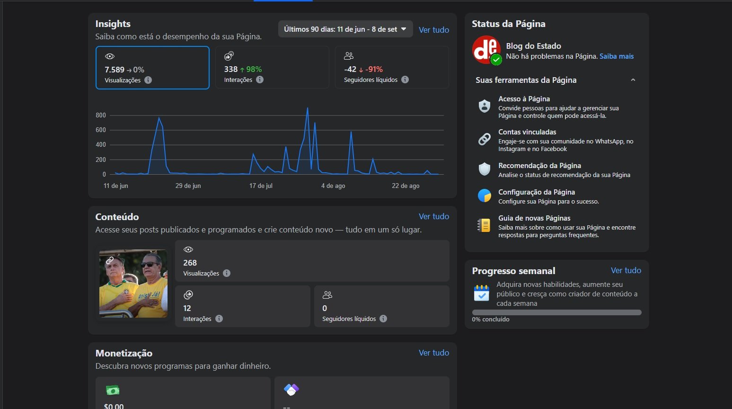Image resolution: width=732 pixels, height=409 pixels.
Task: Click Ver tudo link in Insights section
Action: click(433, 30)
